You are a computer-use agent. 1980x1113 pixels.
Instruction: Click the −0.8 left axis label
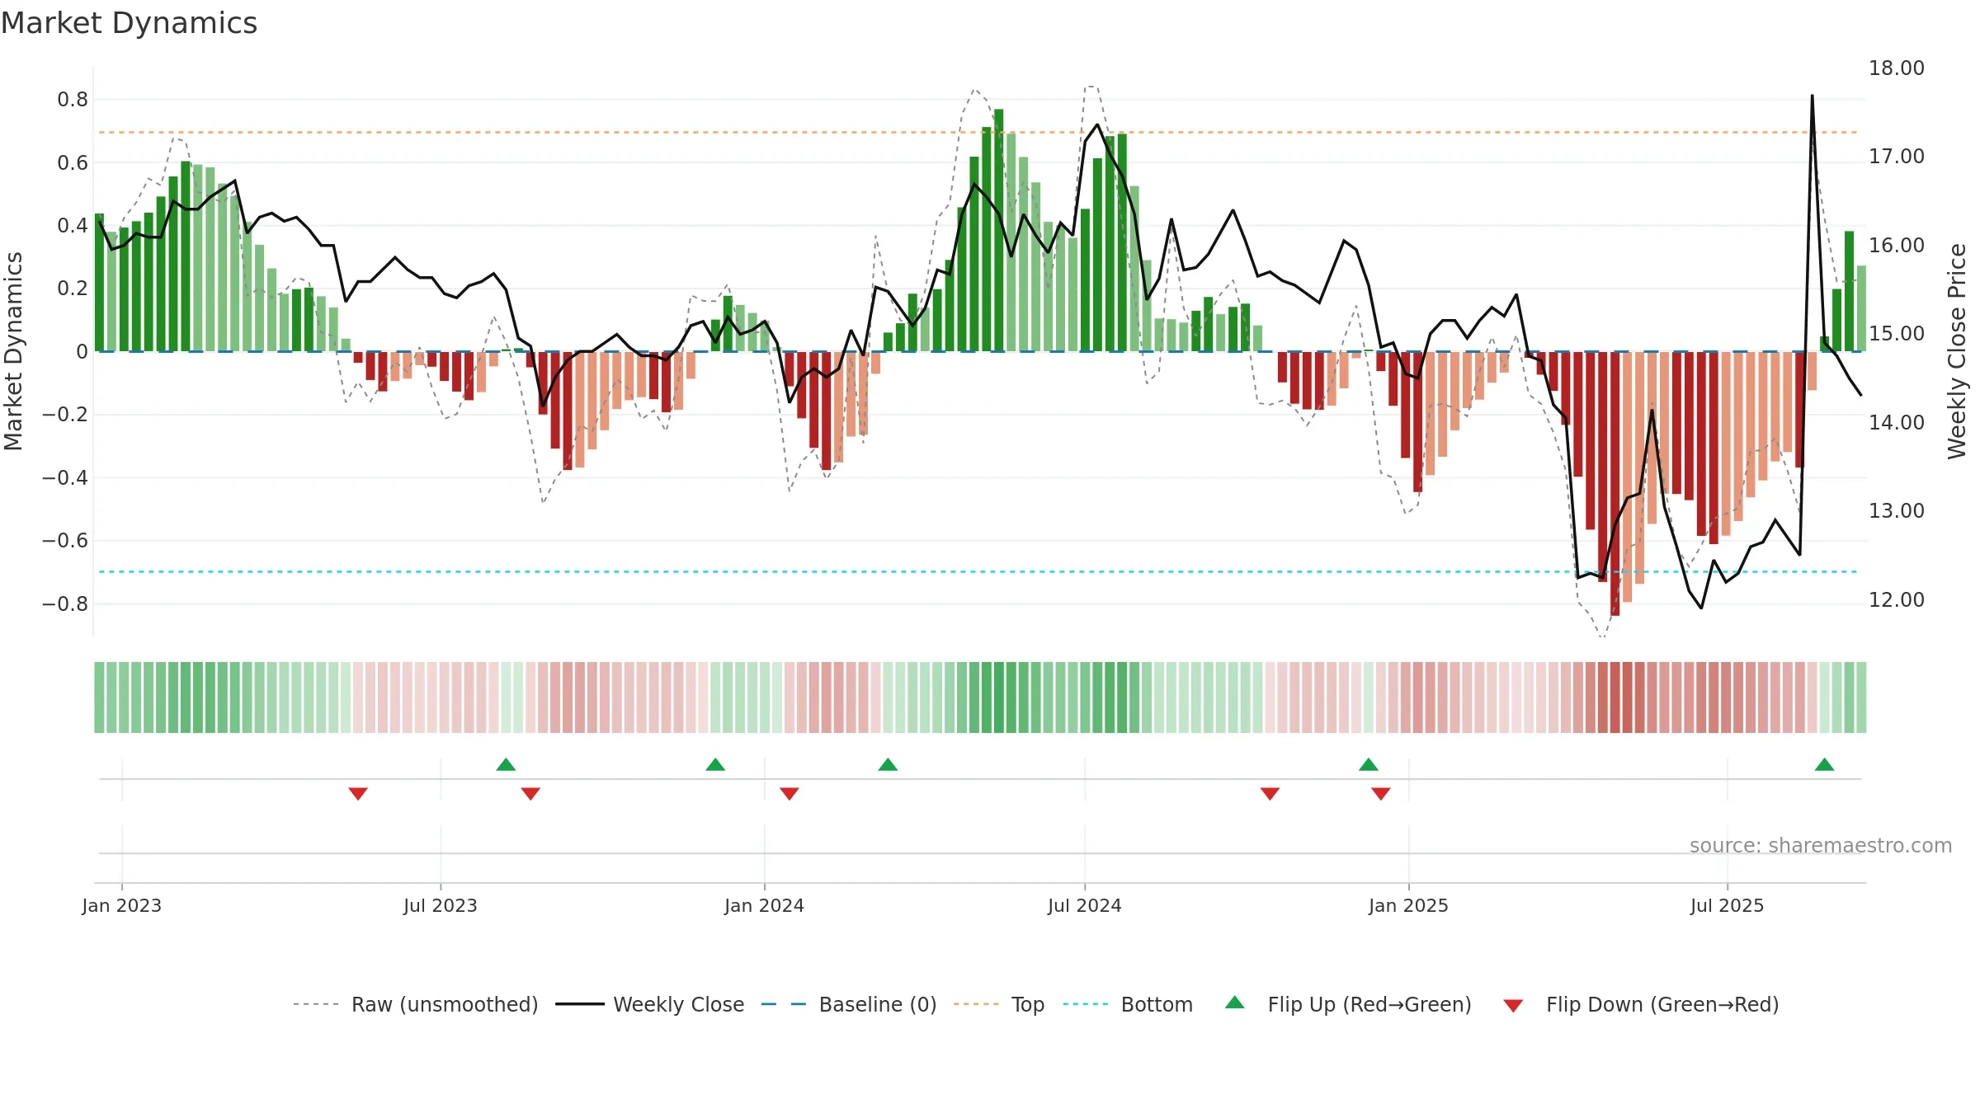pos(64,603)
